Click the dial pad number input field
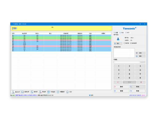 127,62
